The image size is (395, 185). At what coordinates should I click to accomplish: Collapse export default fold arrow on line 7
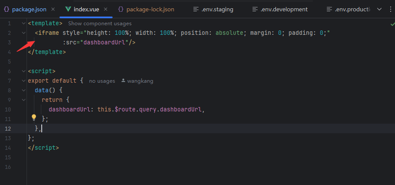coord(23,81)
